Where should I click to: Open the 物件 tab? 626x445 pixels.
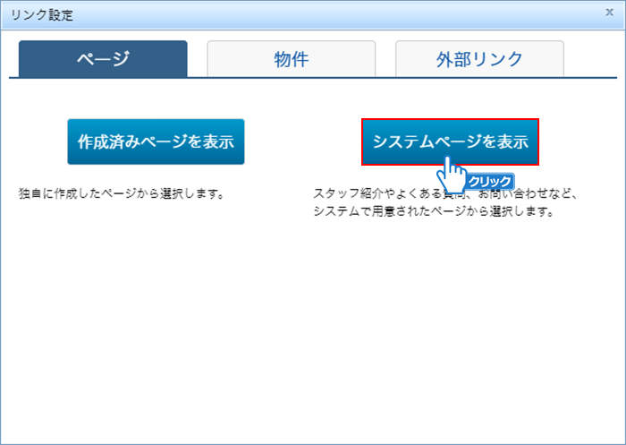click(291, 59)
